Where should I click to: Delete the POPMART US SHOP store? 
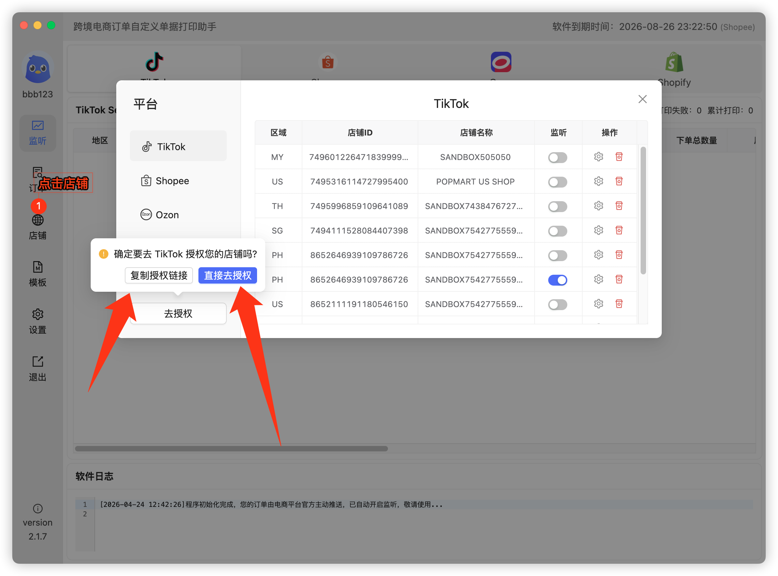point(619,181)
